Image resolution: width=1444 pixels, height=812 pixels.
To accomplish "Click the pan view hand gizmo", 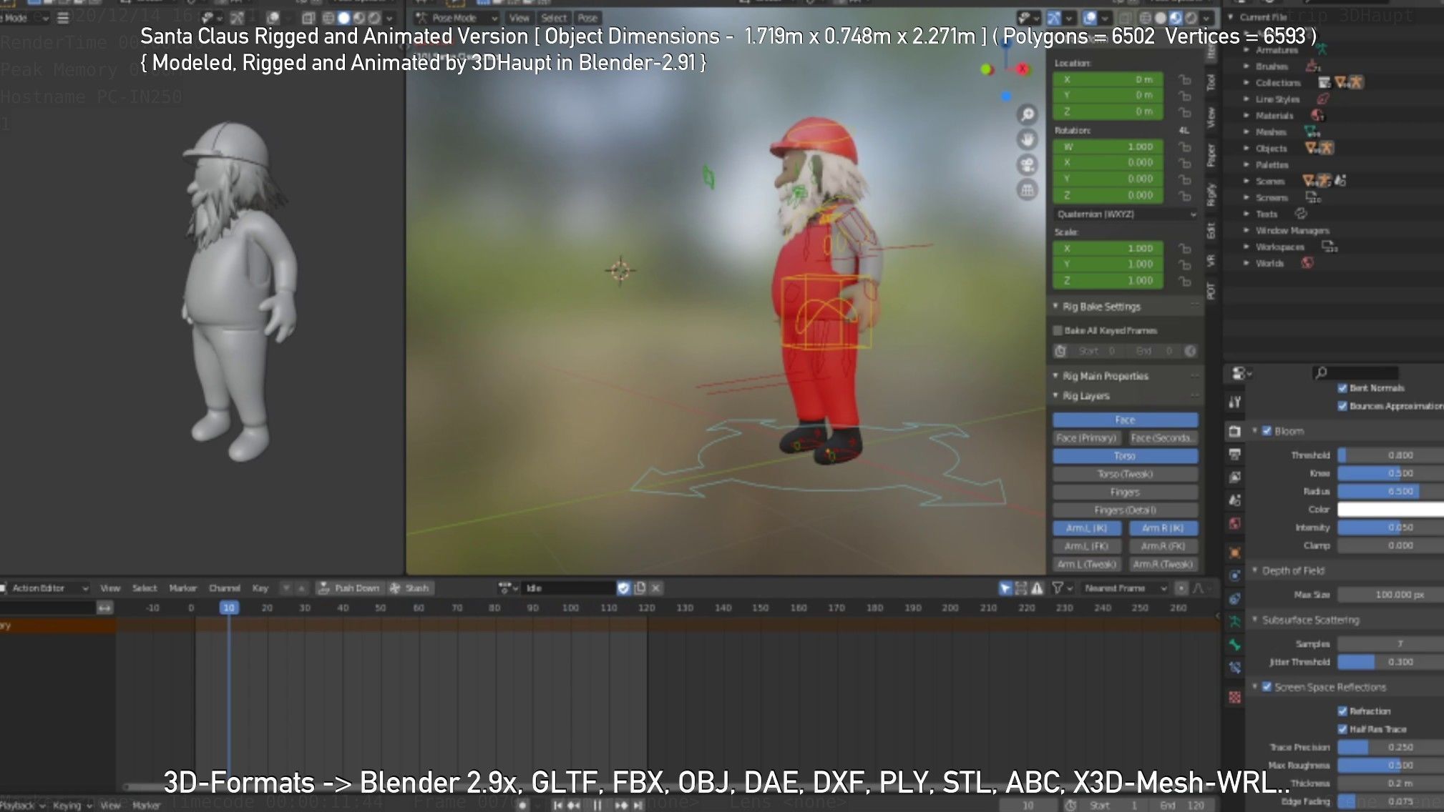I will click(1028, 139).
